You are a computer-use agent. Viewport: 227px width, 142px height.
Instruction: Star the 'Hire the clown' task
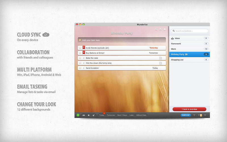coord(83,63)
